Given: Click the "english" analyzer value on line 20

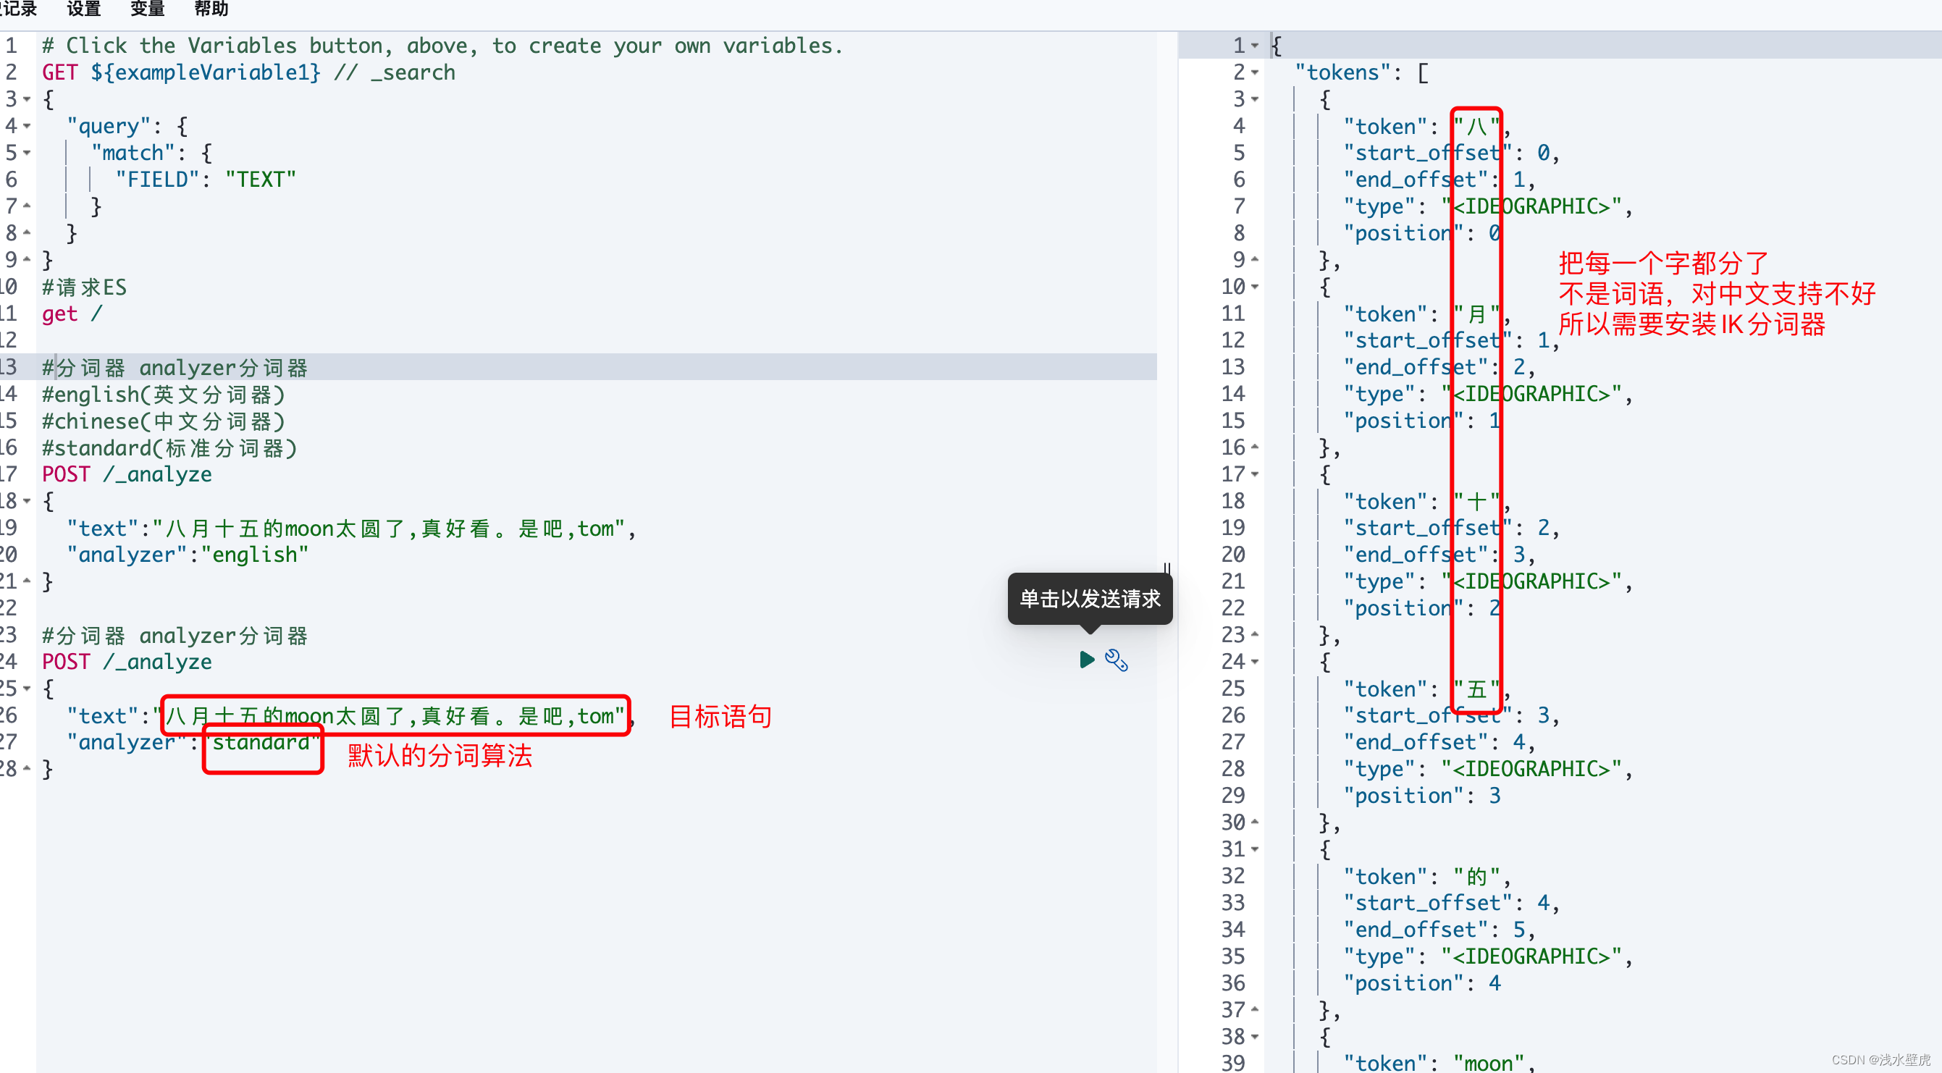Looking at the screenshot, I should (x=255, y=555).
